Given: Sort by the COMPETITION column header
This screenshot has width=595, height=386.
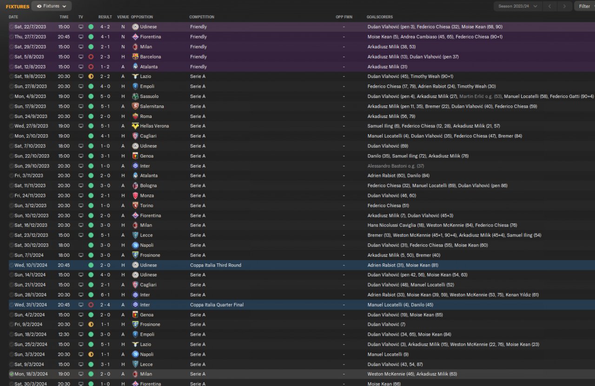Looking at the screenshot, I should [x=202, y=17].
